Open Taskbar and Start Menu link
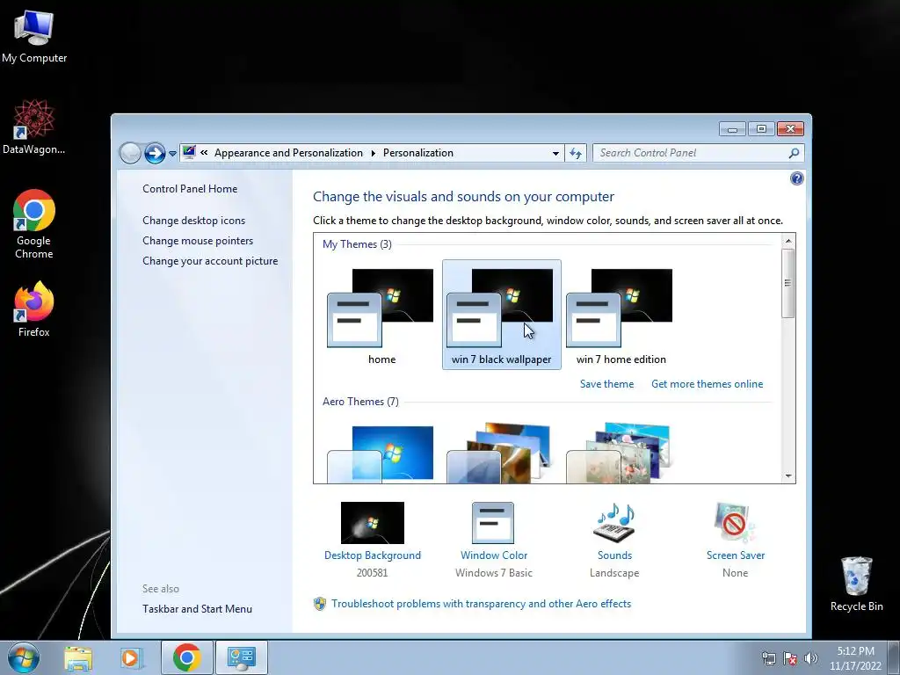 [x=198, y=609]
